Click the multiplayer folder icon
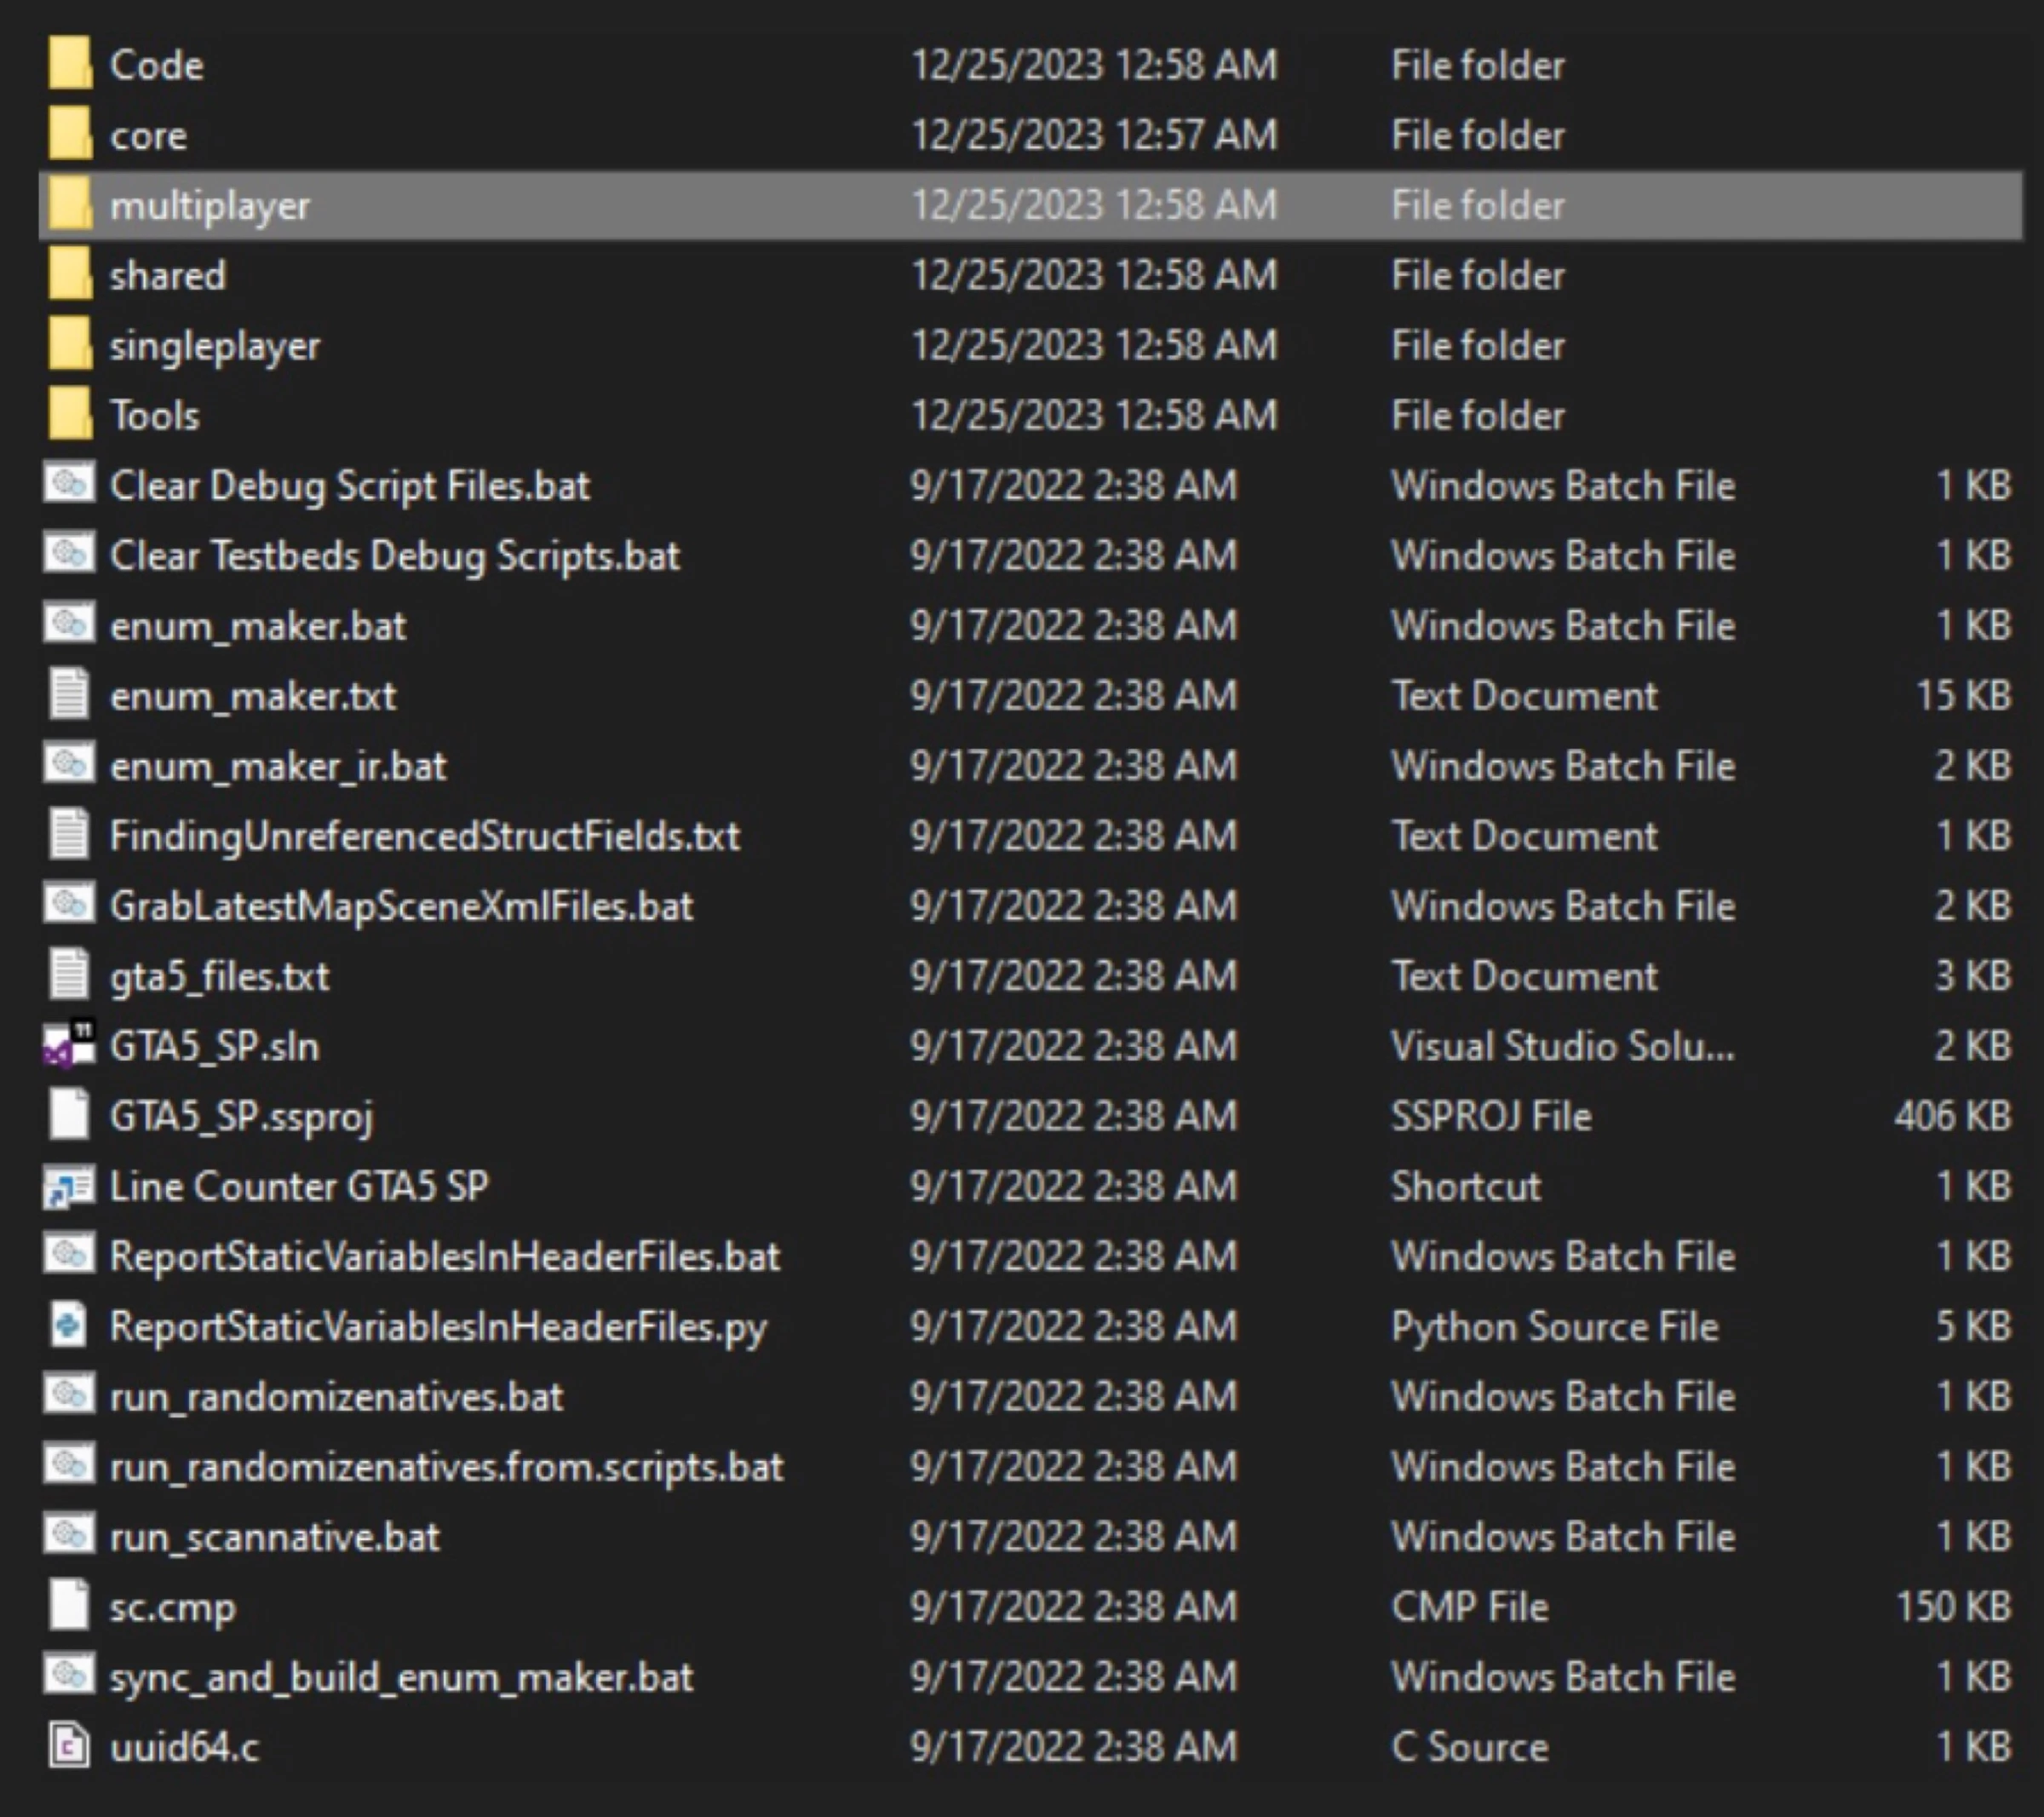The width and height of the screenshot is (2044, 1817). (70, 204)
